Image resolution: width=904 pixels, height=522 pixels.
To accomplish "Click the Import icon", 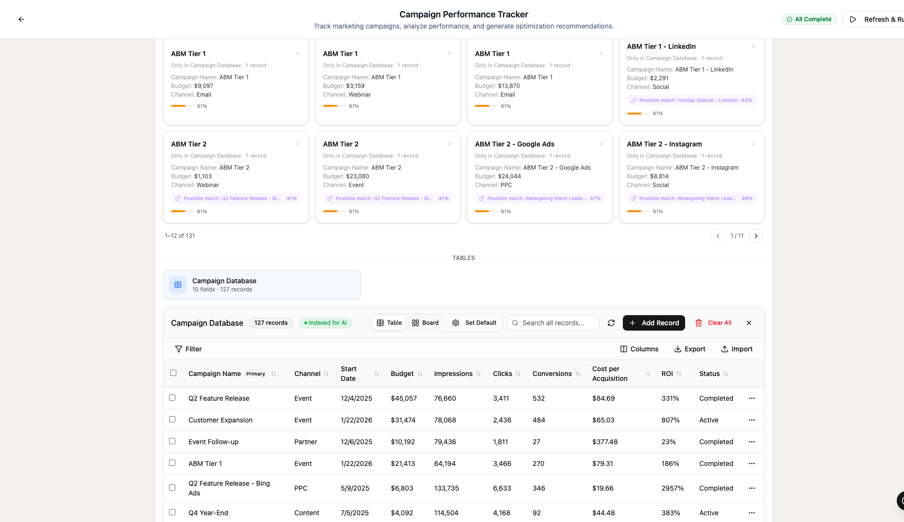I will coord(724,348).
